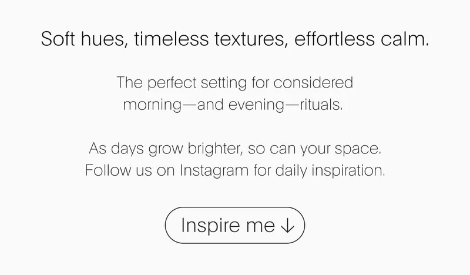Click the word considered in first paragraph
This screenshot has width=470, height=275.
pos(313,83)
